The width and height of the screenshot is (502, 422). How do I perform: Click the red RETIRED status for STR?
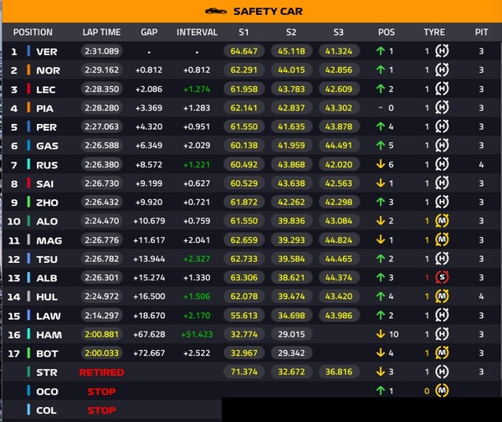tap(101, 372)
